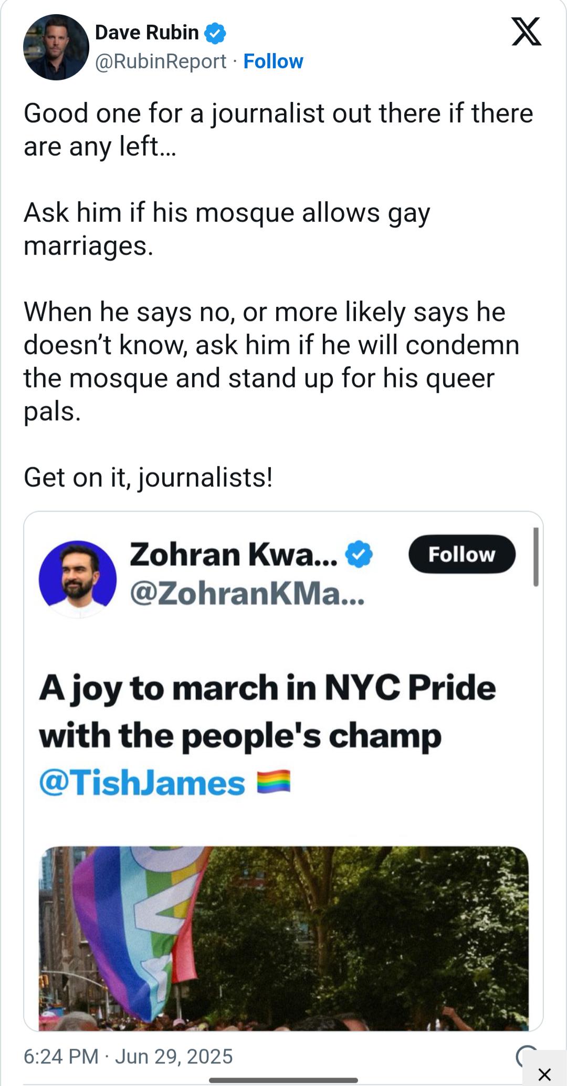The width and height of the screenshot is (567, 1086).
Task: Open the @RubinReport handle
Action: [x=161, y=62]
